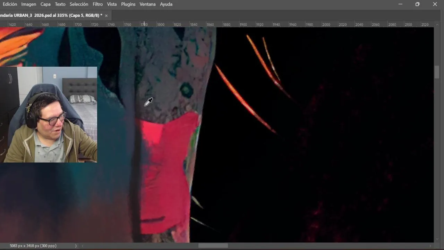Select the URBAN_3 2026.psd document tab
This screenshot has width=444, height=250.
pos(51,15)
